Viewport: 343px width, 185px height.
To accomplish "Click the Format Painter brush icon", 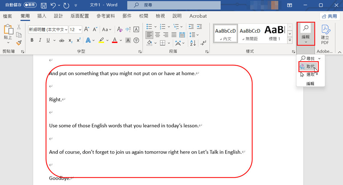I will (x=19, y=43).
